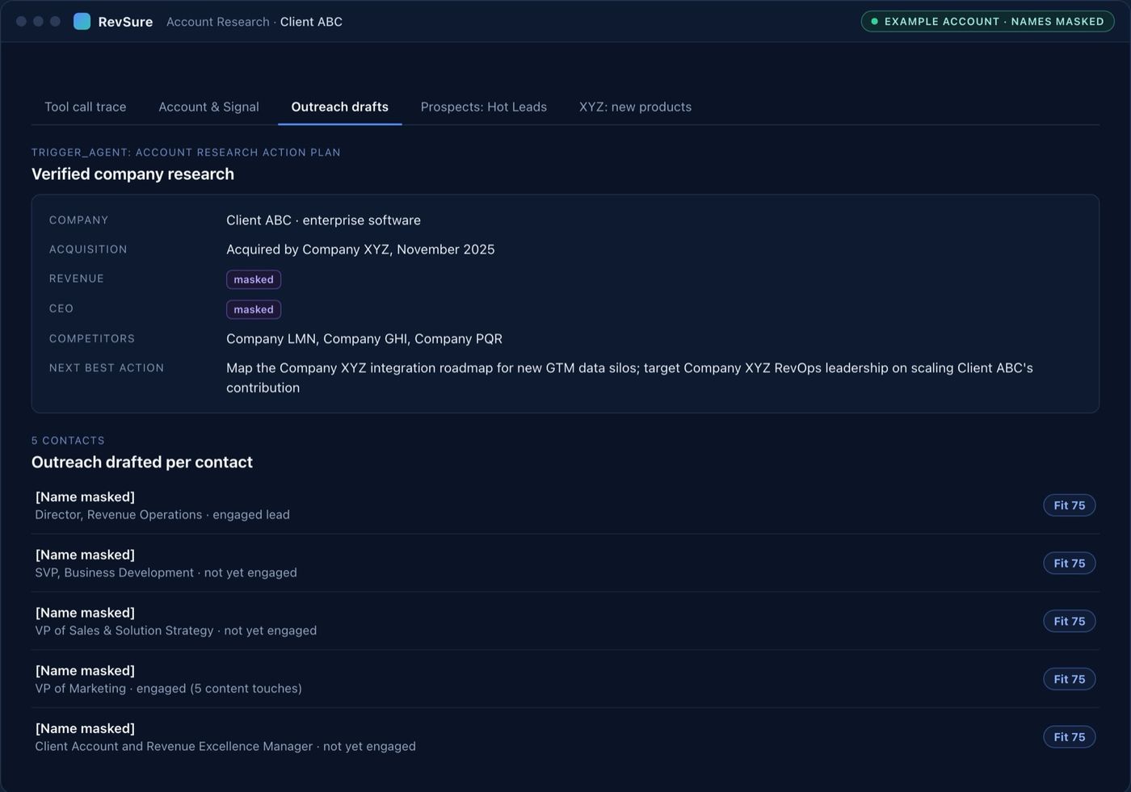
Task: Click Fit 75 badge for Revenue Excellence Manager
Action: [x=1069, y=737]
